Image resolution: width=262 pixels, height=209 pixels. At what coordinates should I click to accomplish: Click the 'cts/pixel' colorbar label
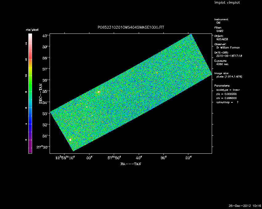(32, 30)
